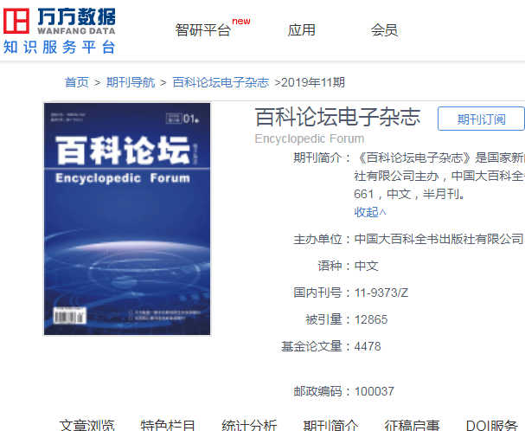Show the 征稿启事 tab
This screenshot has width=525, height=431.
[x=412, y=425]
